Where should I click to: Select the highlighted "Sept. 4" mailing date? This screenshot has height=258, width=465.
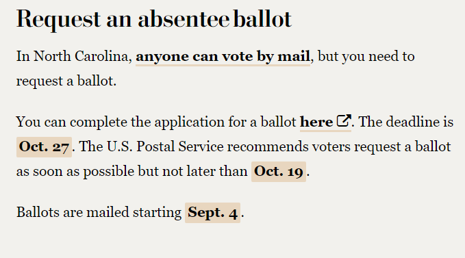pyautogui.click(x=212, y=213)
